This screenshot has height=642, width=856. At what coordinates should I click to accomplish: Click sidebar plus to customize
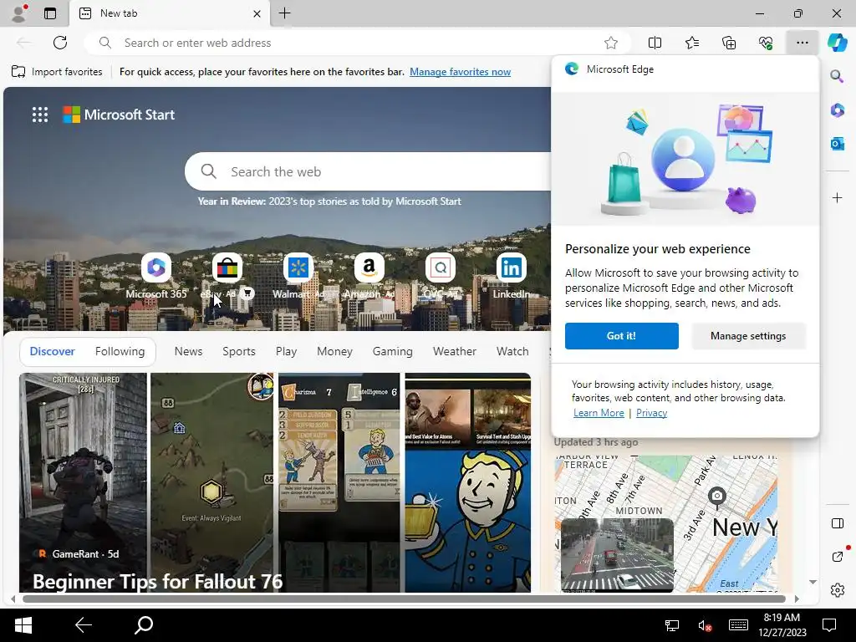(x=837, y=197)
